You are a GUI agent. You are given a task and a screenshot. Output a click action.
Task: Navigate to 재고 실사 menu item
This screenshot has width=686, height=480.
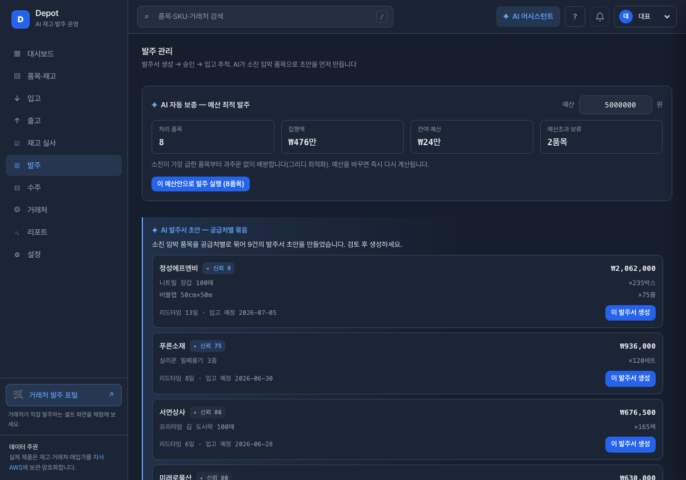[63, 143]
